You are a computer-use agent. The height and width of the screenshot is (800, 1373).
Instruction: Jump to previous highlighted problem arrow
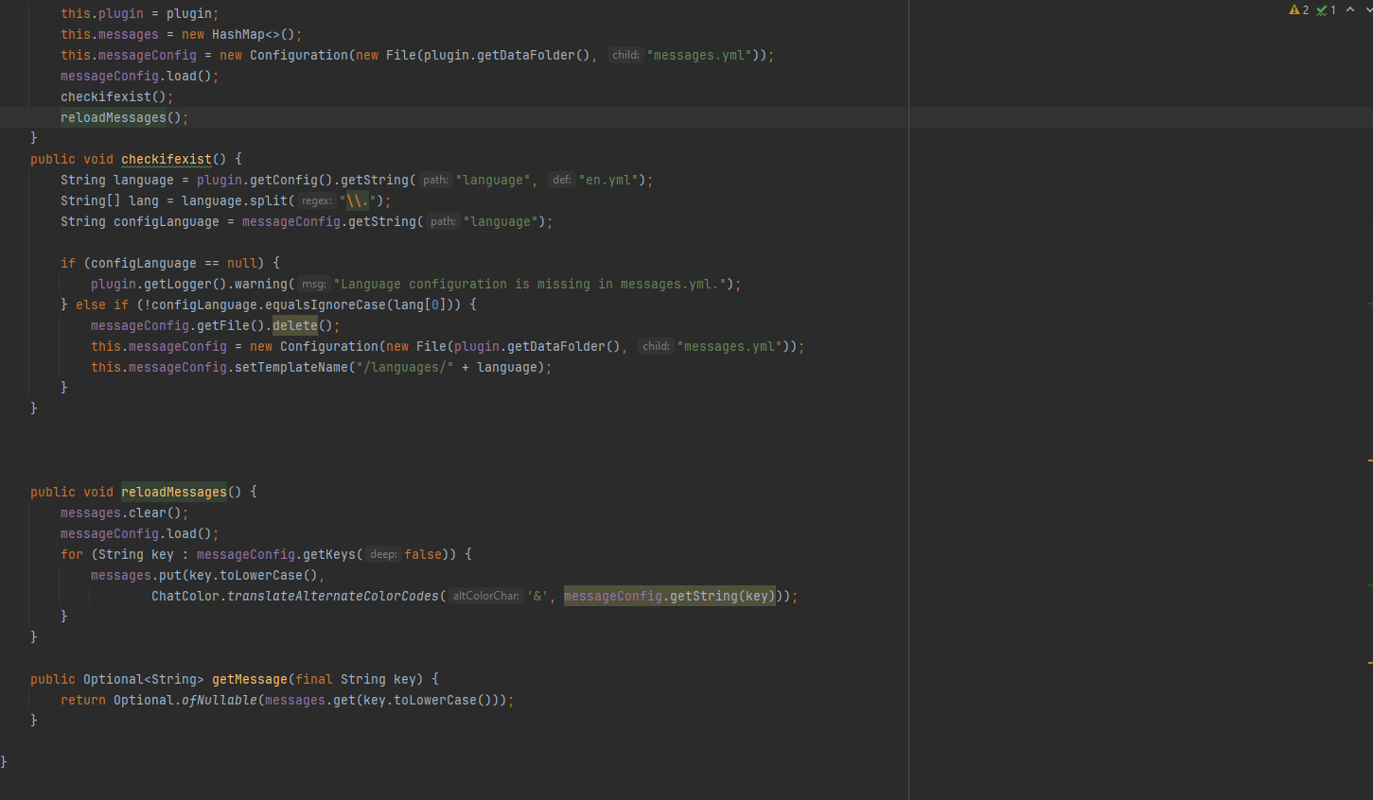[1350, 10]
